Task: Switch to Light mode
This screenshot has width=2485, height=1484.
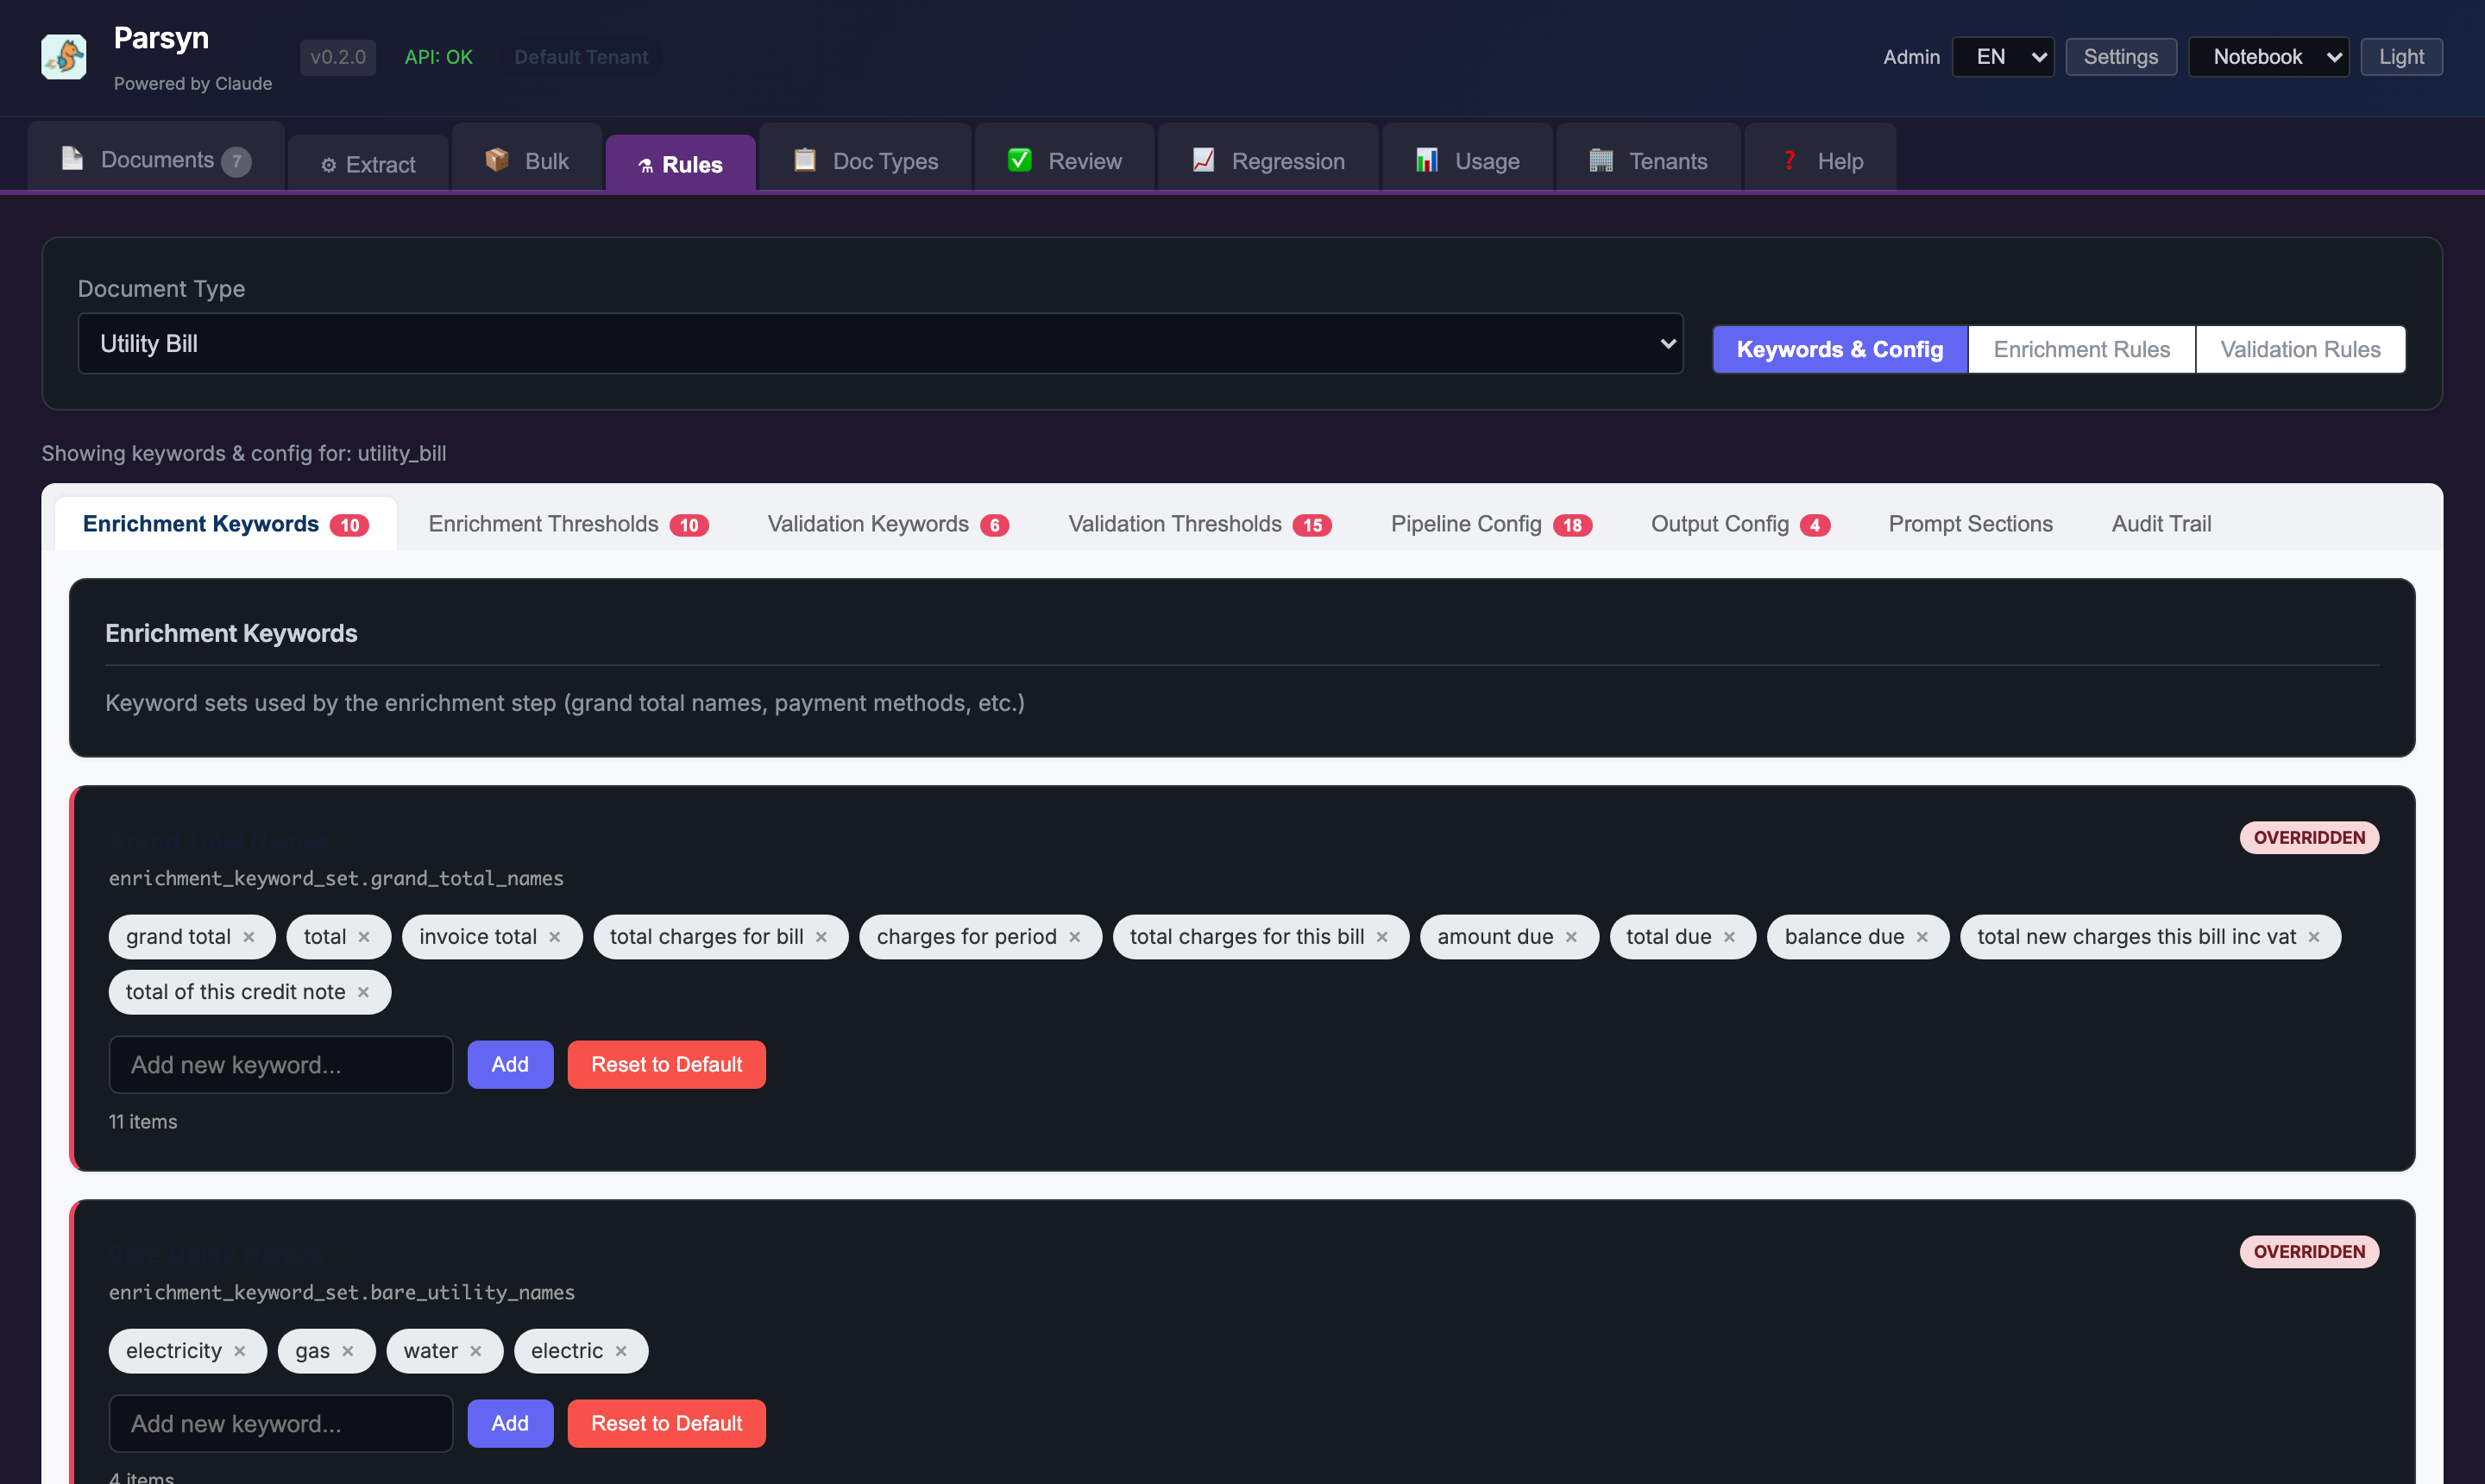Action: tap(2401, 57)
